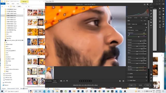Open the zoom percentage dropdown
This screenshot has width=166, height=93.
click(58, 81)
